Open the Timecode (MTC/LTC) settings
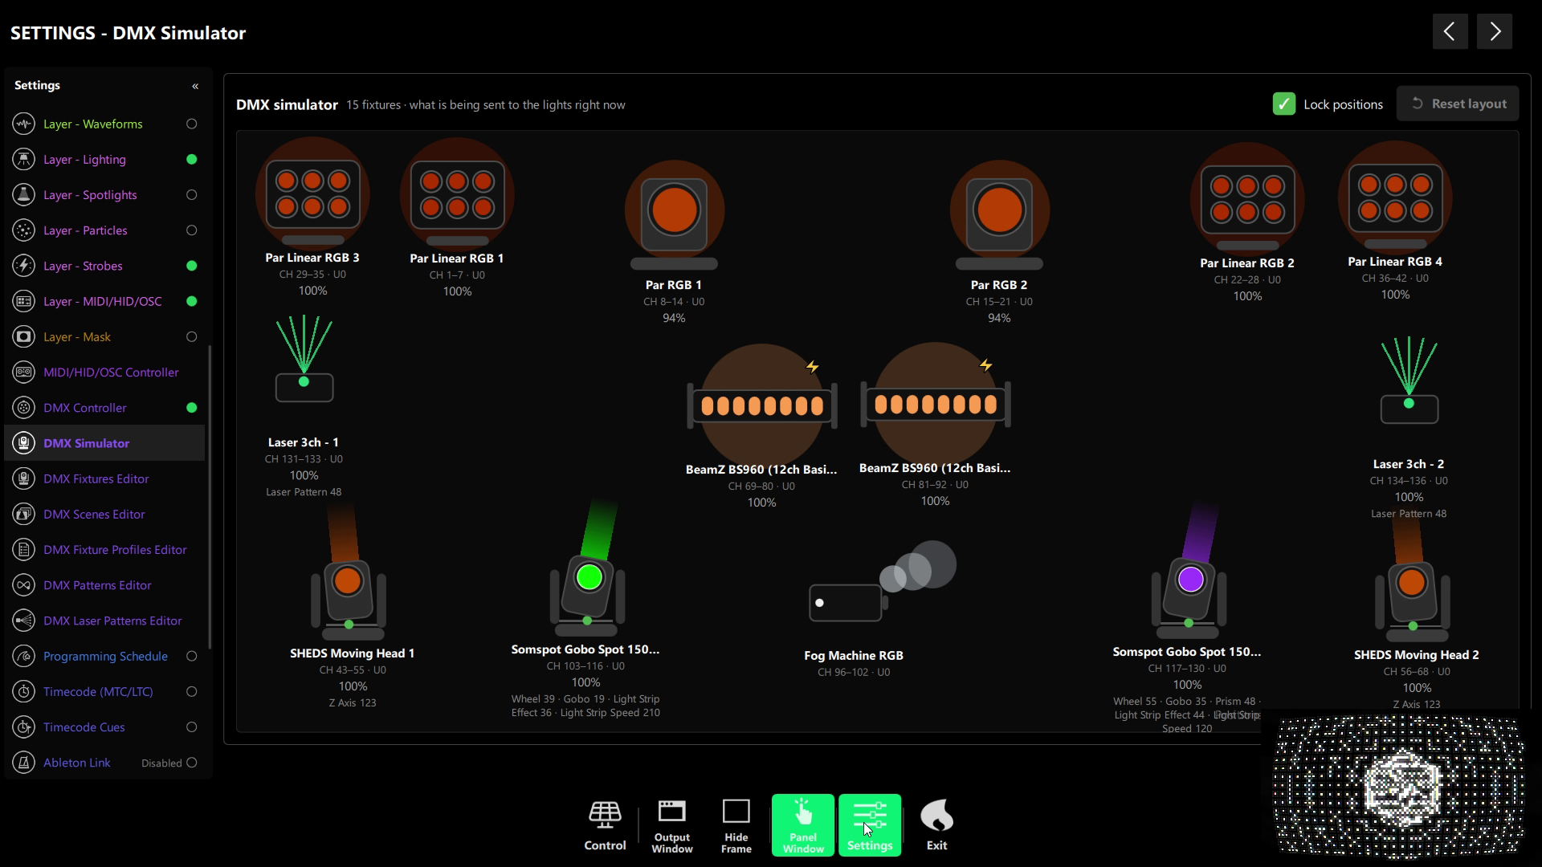The height and width of the screenshot is (867, 1542). [104, 692]
